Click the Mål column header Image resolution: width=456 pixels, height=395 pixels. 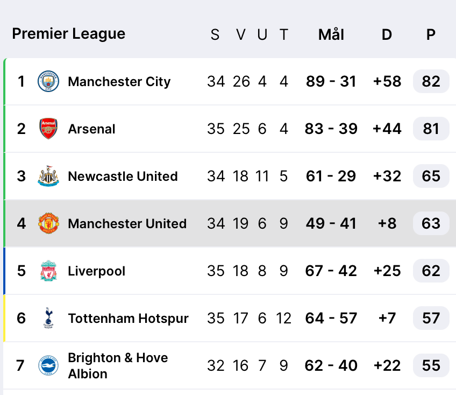pos(331,35)
